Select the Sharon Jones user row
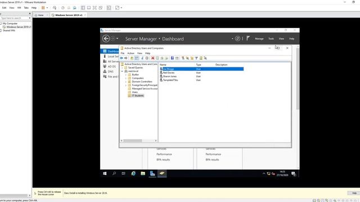360x202 pixels. click(170, 76)
